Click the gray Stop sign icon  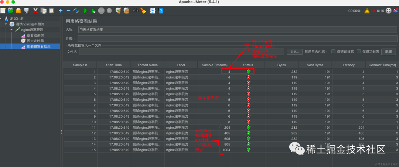point(101,11)
